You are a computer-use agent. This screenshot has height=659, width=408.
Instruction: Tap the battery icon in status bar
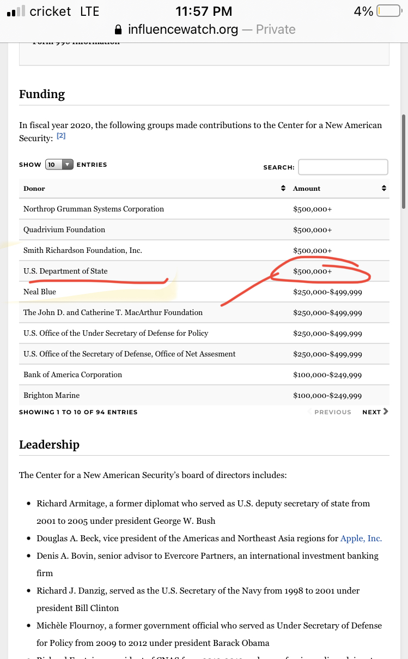coord(388,11)
